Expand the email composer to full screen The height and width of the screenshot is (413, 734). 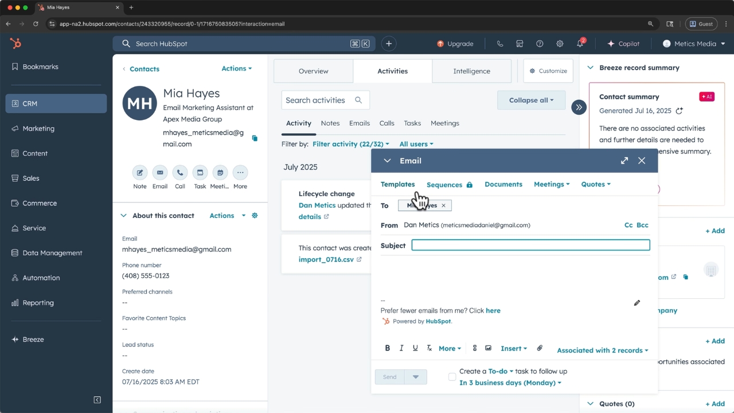click(624, 161)
